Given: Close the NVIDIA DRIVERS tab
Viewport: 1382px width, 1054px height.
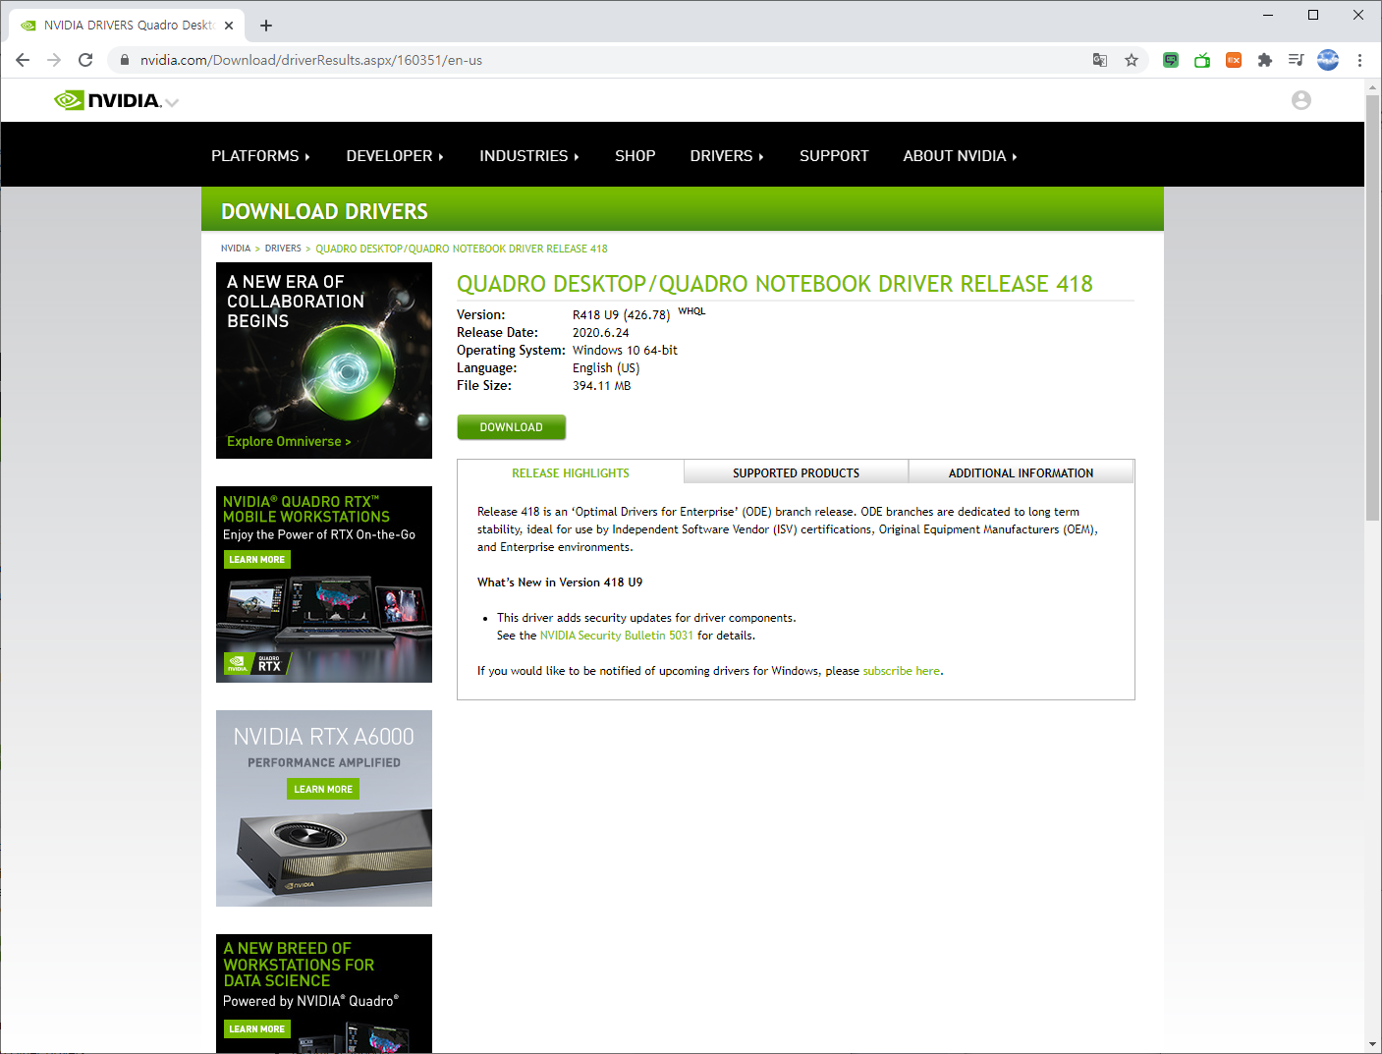Looking at the screenshot, I should point(229,26).
